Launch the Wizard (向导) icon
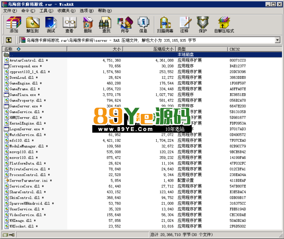Image resolution: width=284 pixels, height=239 pixels. [125, 25]
